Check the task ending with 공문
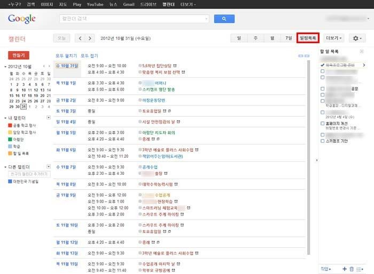The image size is (374, 274). click(323, 88)
